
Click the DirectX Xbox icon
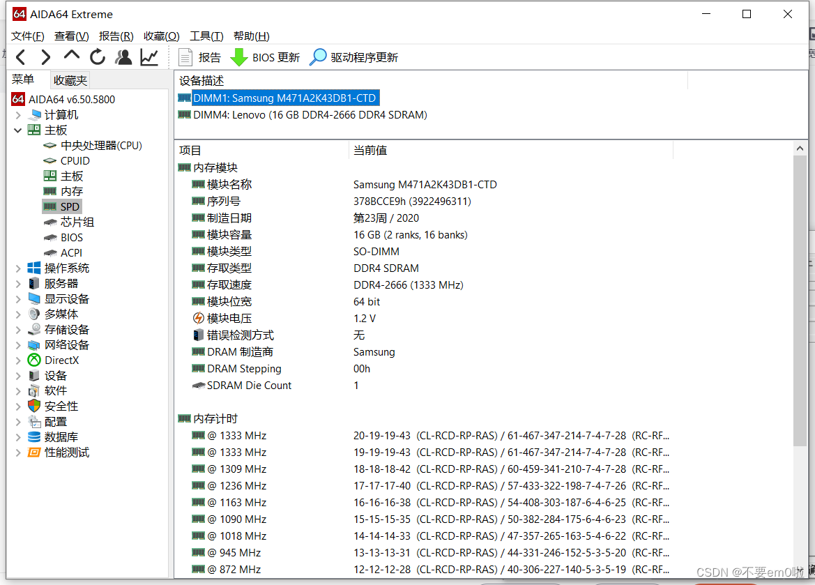[34, 360]
